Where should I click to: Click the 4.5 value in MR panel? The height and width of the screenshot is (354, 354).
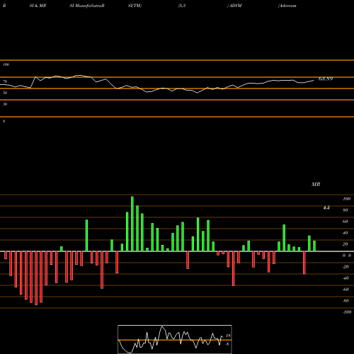point(326,207)
